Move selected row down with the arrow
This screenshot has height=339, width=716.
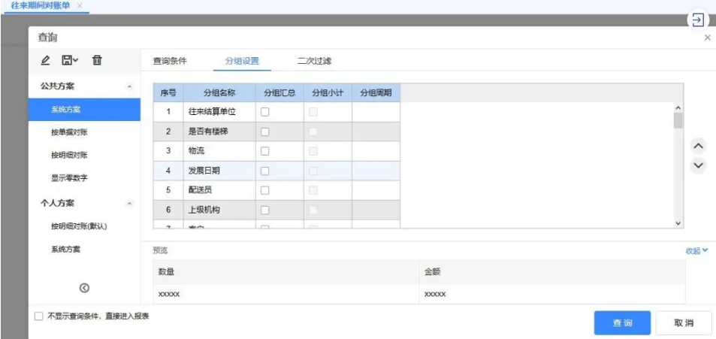(x=698, y=165)
